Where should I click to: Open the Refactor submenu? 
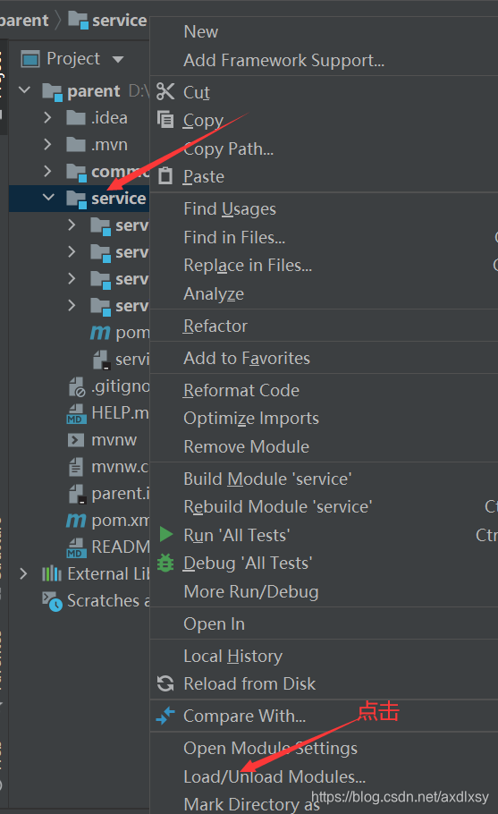click(215, 326)
